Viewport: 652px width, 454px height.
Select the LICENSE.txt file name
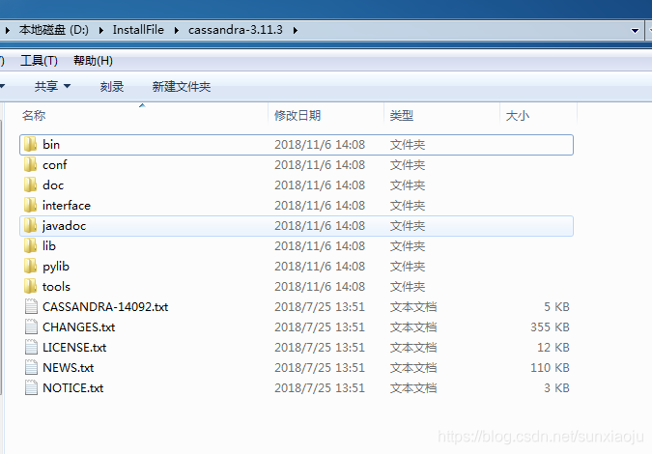(74, 347)
